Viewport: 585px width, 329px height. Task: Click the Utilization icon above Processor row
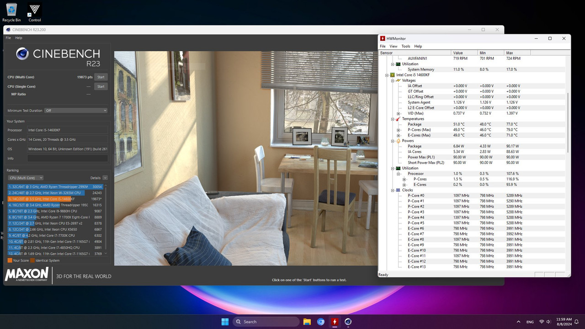tap(398, 168)
